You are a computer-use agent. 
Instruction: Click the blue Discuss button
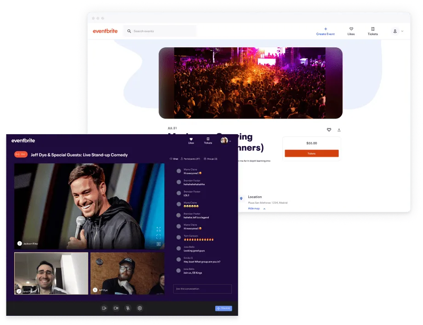(223, 308)
